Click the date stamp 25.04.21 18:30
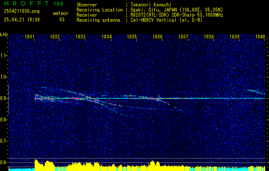269x171 pixels. 22,20
